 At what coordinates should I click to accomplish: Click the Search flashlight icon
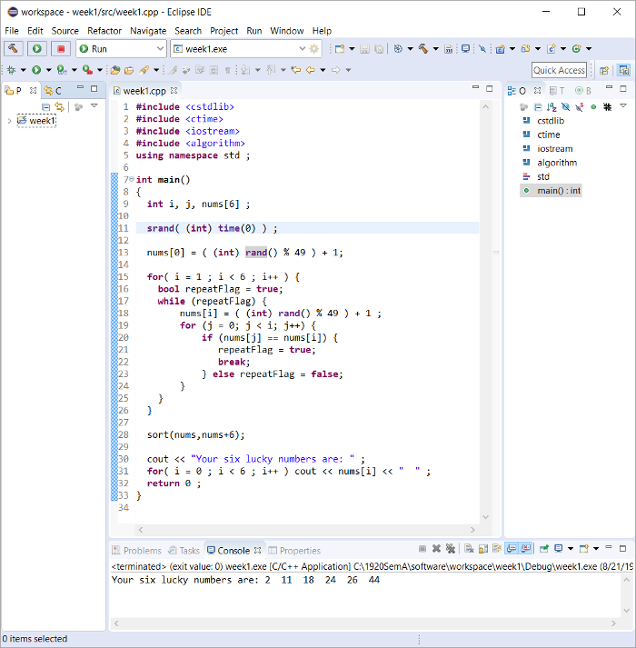coord(144,70)
